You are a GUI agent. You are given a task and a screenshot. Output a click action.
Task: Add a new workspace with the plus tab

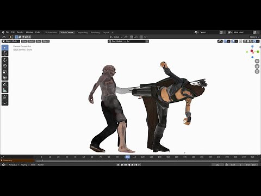point(113,33)
